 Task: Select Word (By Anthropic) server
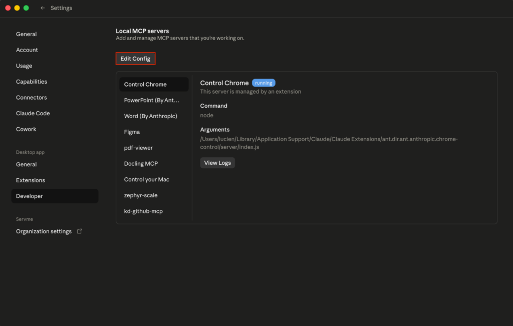pos(154,116)
